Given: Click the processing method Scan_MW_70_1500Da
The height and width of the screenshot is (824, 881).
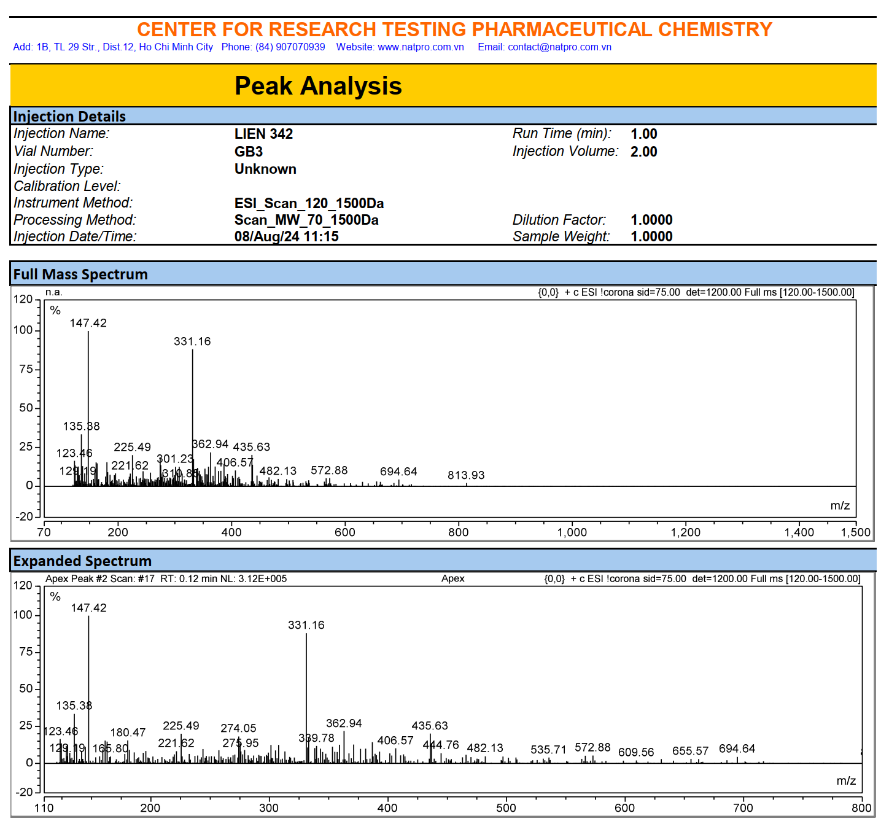Looking at the screenshot, I should point(306,220).
